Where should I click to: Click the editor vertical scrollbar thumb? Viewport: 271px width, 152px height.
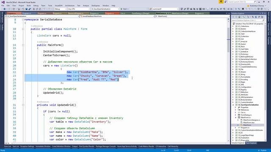[x=228, y=40]
